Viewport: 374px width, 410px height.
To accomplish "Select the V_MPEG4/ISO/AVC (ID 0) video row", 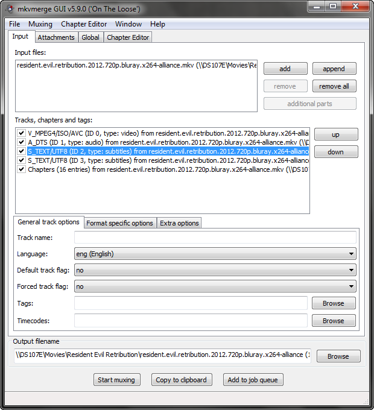I will 168,133.
